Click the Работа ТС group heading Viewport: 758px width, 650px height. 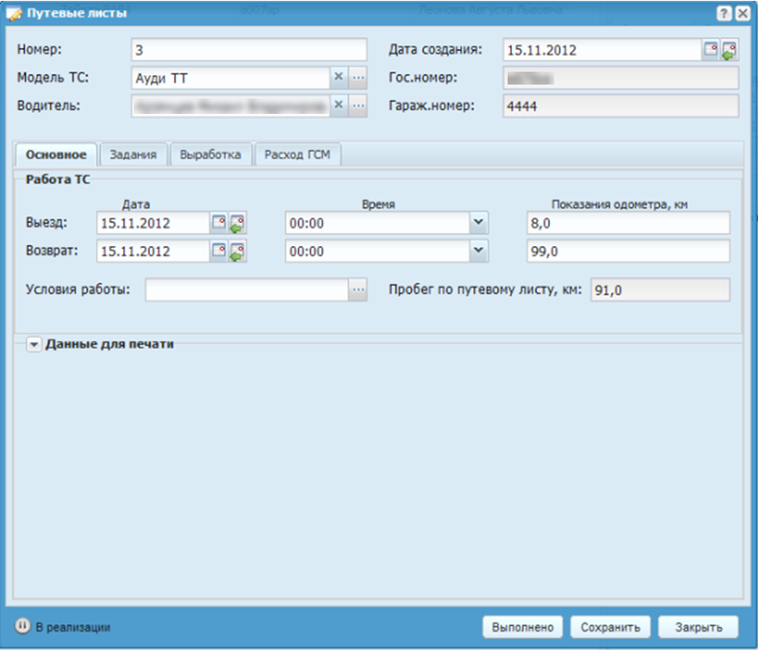coord(58,180)
